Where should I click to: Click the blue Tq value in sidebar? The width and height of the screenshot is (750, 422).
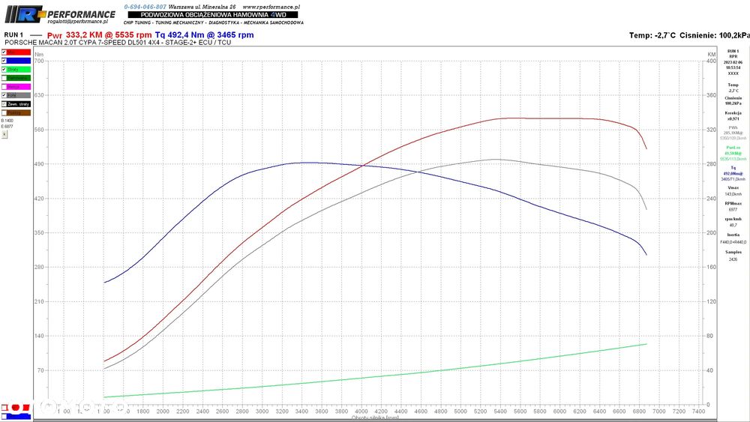tap(733, 173)
